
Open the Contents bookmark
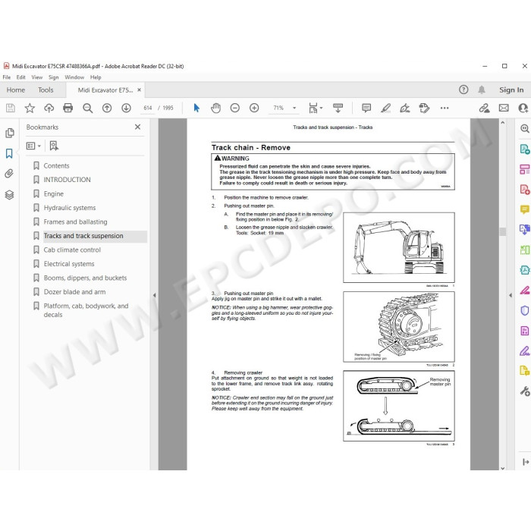(x=56, y=165)
